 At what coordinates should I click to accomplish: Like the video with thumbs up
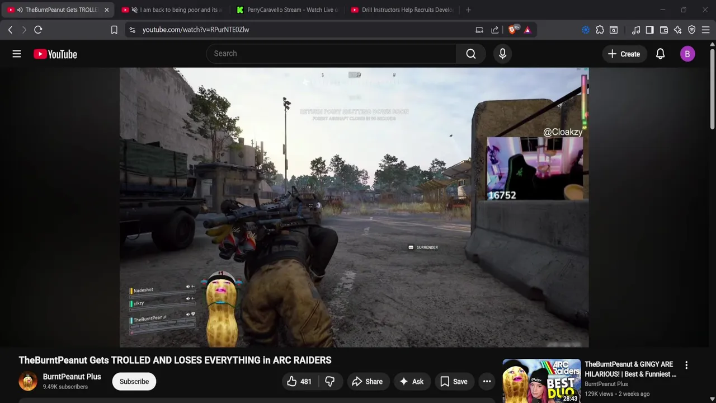click(299, 382)
